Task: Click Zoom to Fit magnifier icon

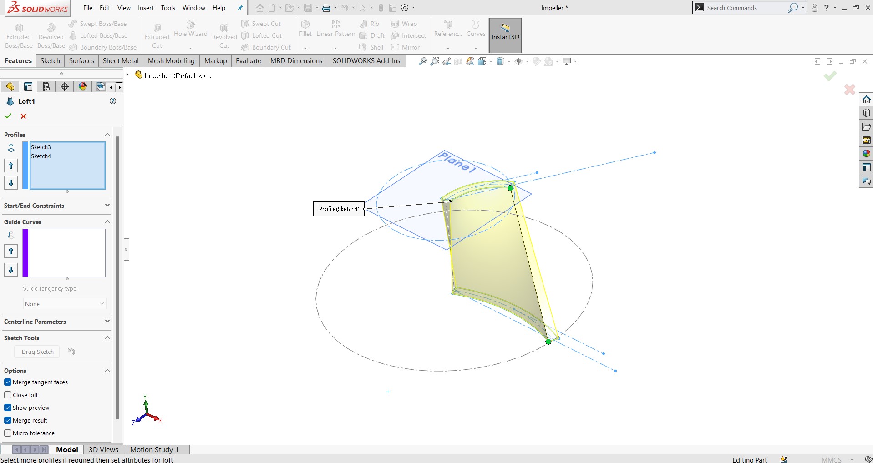Action: (x=423, y=61)
